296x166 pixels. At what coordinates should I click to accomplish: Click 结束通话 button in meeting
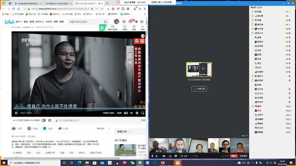coord(243,156)
